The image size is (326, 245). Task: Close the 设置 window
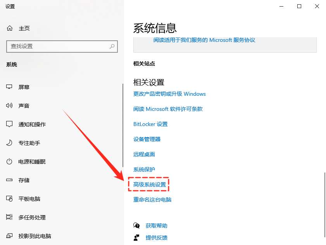317,6
